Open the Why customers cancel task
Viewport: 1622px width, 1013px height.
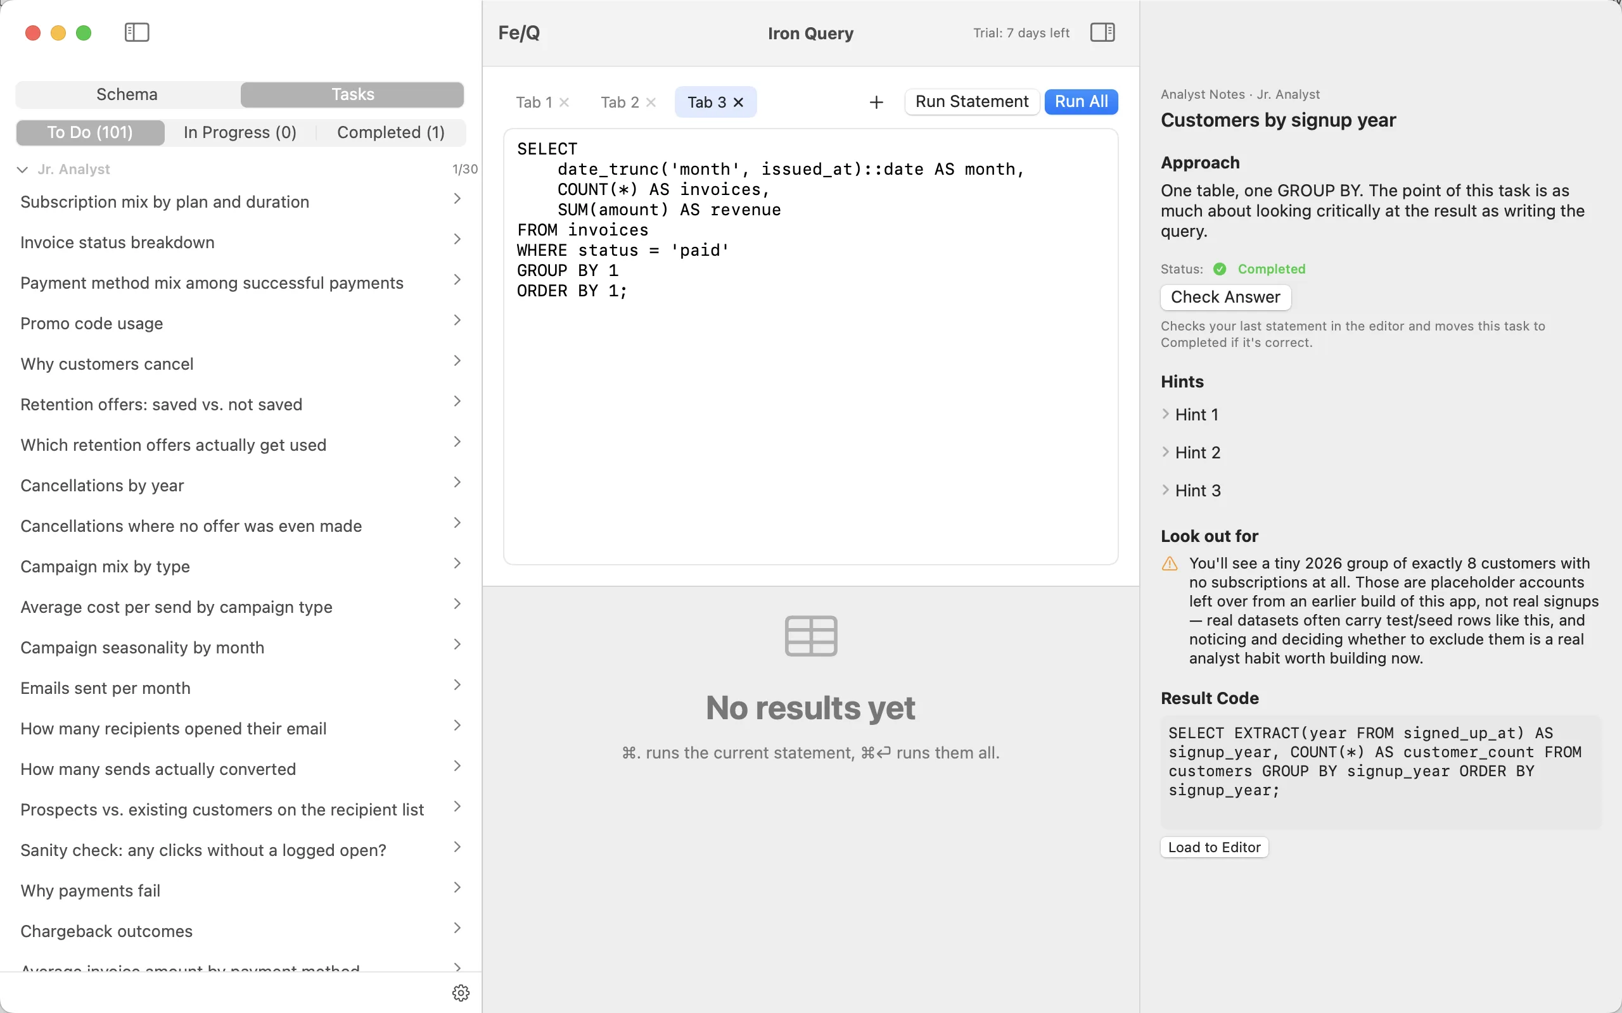[241, 364]
